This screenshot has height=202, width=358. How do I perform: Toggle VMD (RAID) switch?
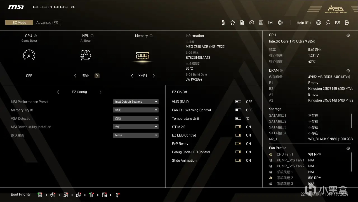(238, 102)
